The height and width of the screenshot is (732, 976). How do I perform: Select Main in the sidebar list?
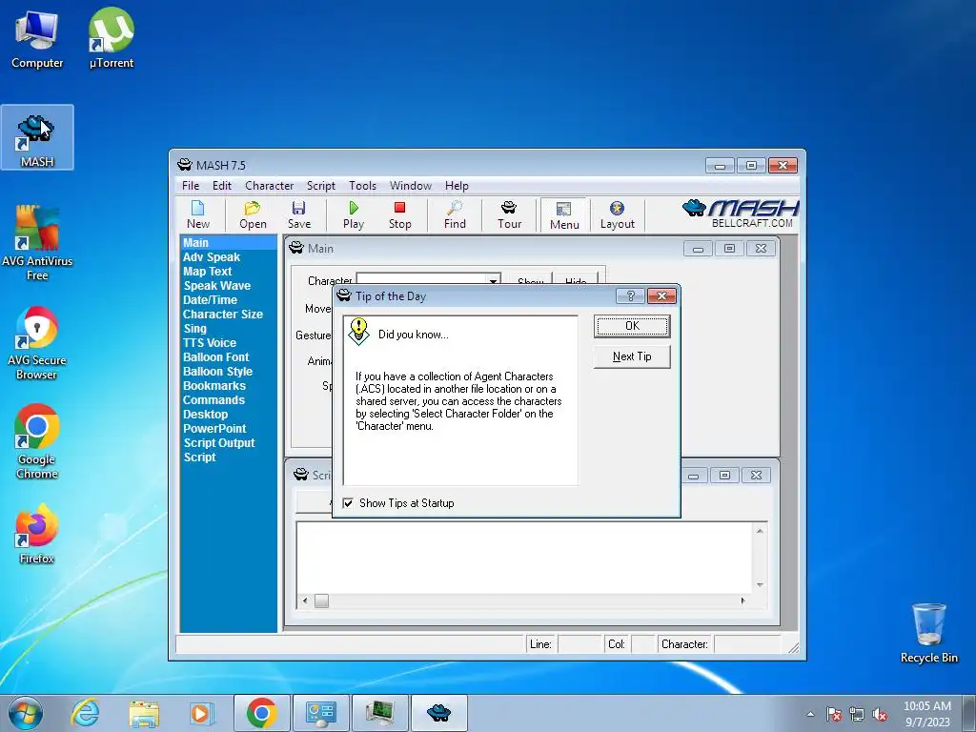pyautogui.click(x=228, y=243)
